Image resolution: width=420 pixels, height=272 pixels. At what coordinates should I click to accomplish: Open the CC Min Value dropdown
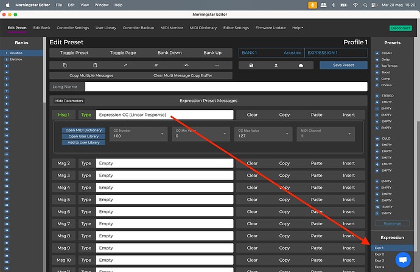(x=201, y=134)
